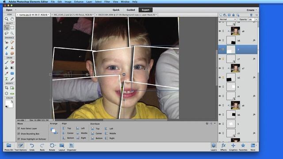Open the Graphics panel
The width and height of the screenshot is (283, 159).
point(233,147)
